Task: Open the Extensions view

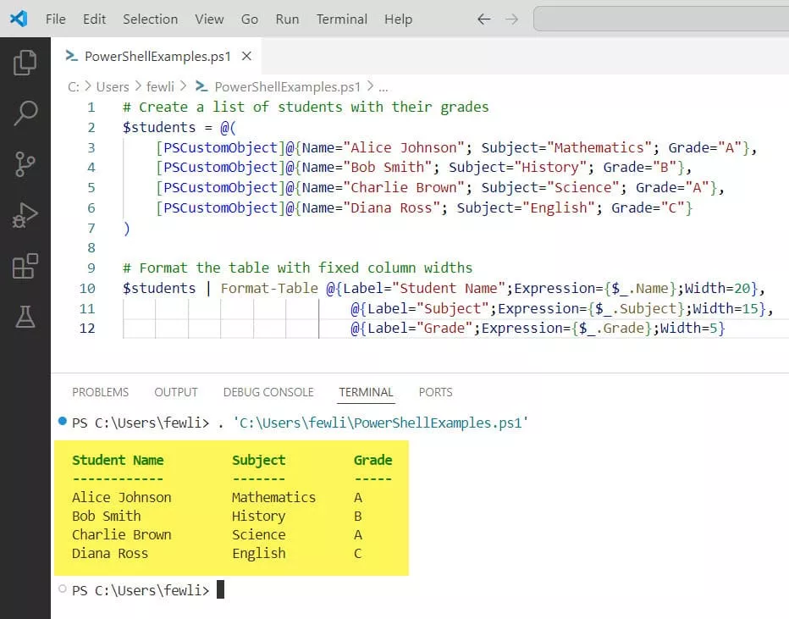Action: [x=25, y=266]
